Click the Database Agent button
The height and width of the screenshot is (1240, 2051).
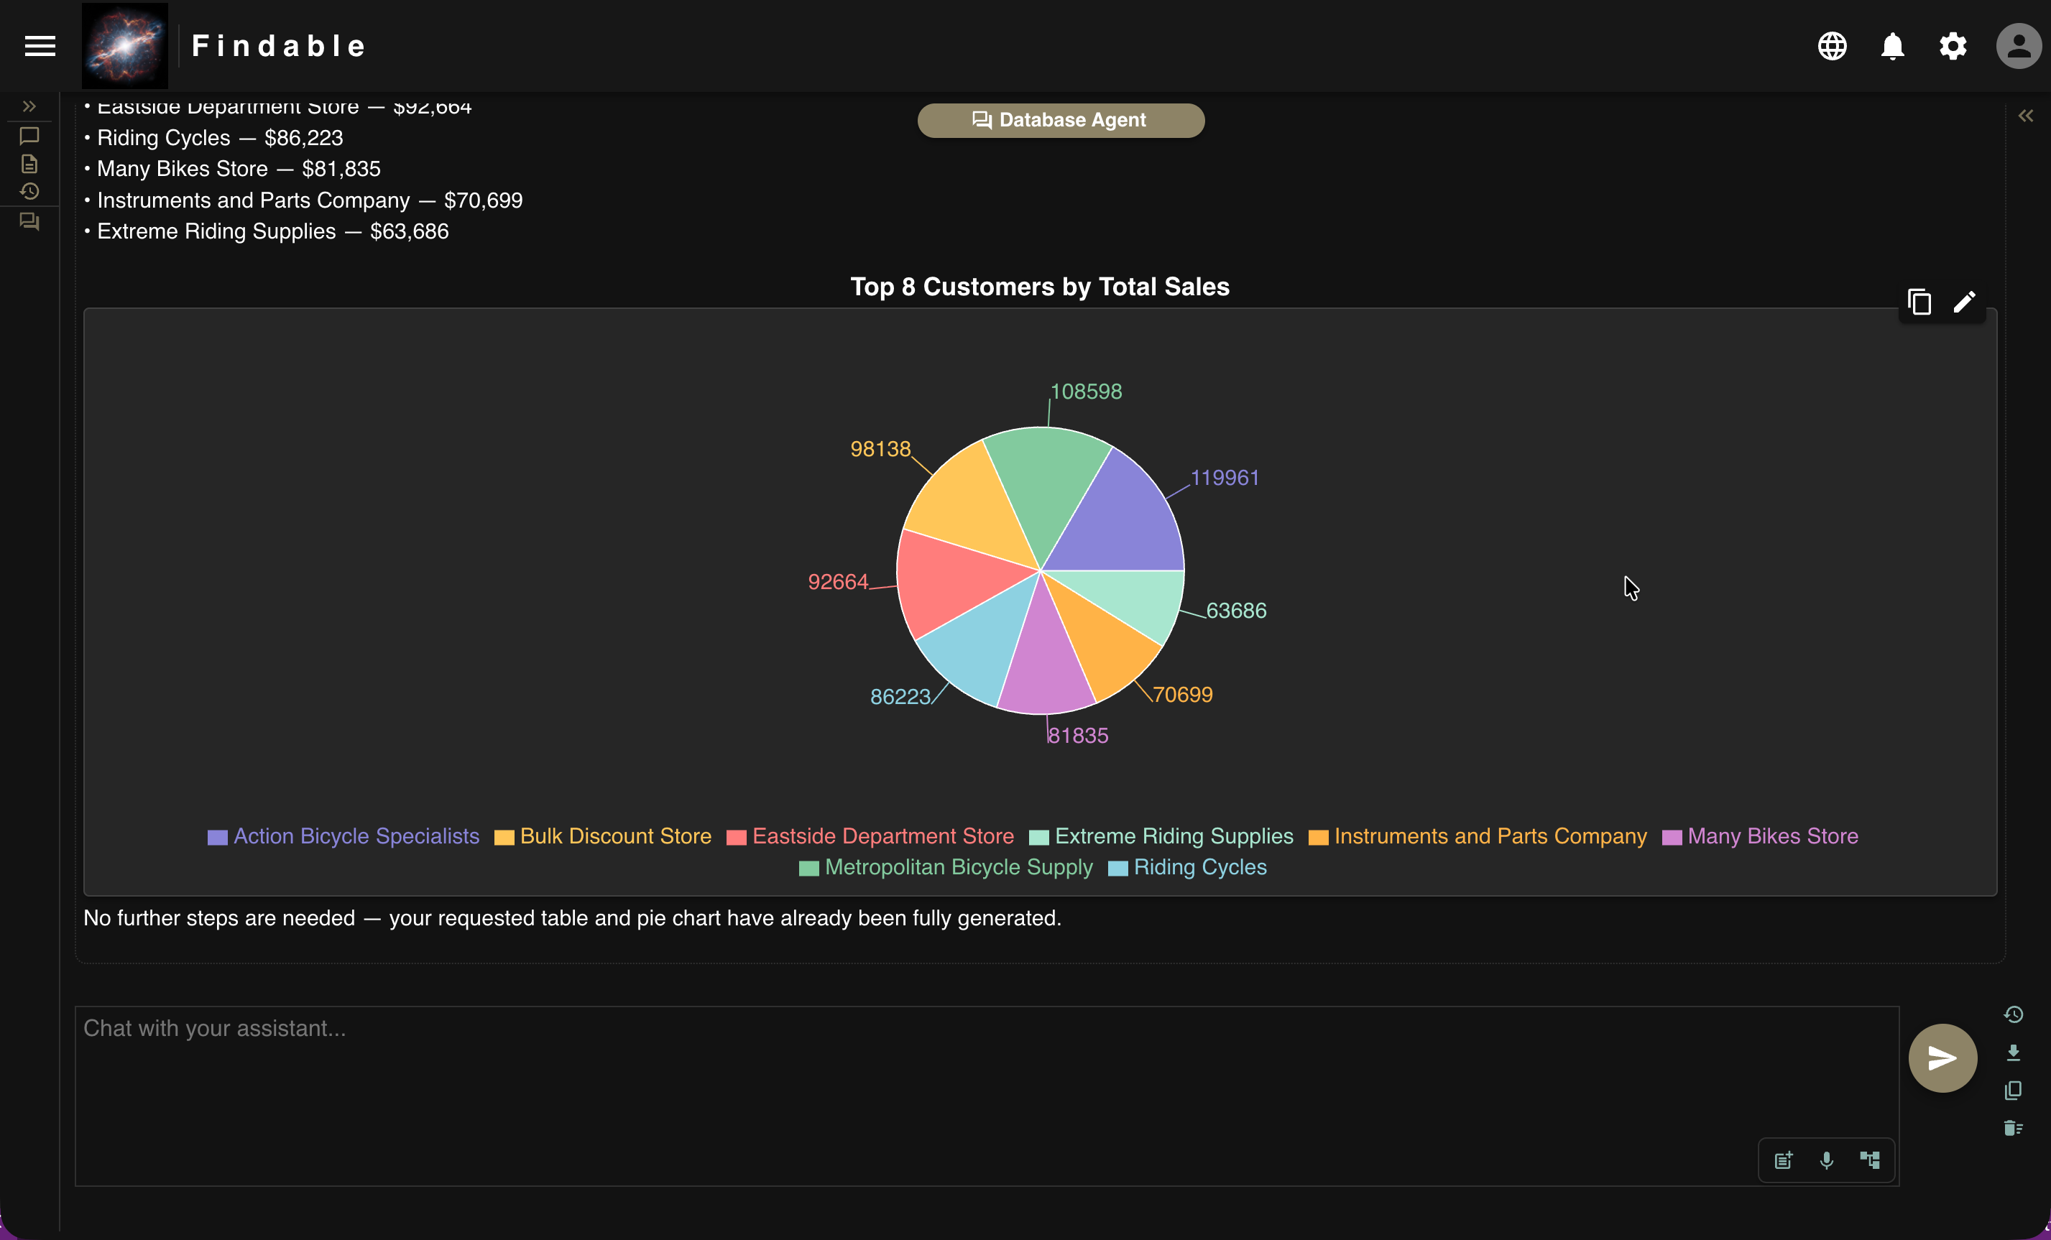coord(1061,121)
